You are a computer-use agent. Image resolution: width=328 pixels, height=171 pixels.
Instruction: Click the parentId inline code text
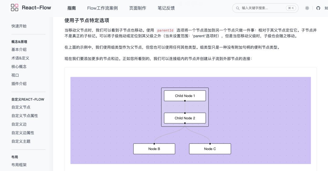coord(165,30)
